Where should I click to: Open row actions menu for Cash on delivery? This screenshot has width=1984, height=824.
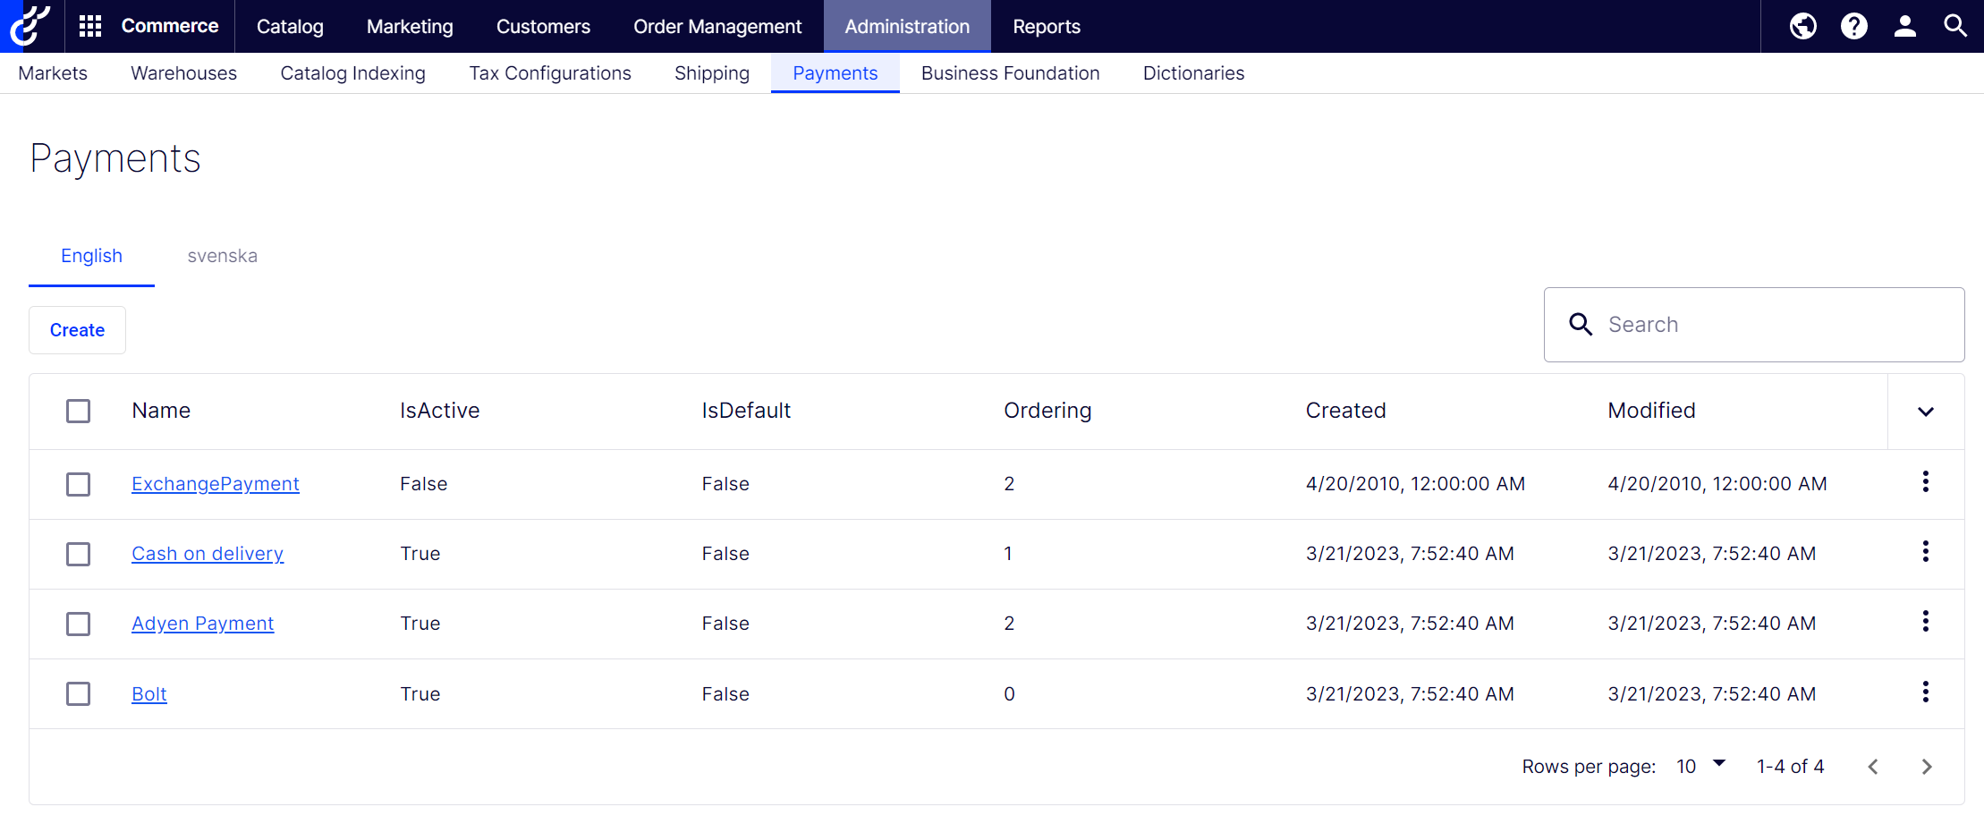1925,552
